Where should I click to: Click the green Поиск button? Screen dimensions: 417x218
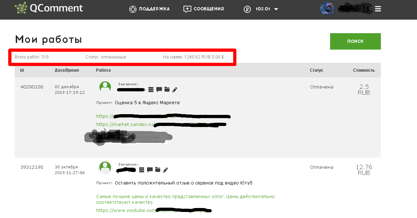pyautogui.click(x=355, y=41)
